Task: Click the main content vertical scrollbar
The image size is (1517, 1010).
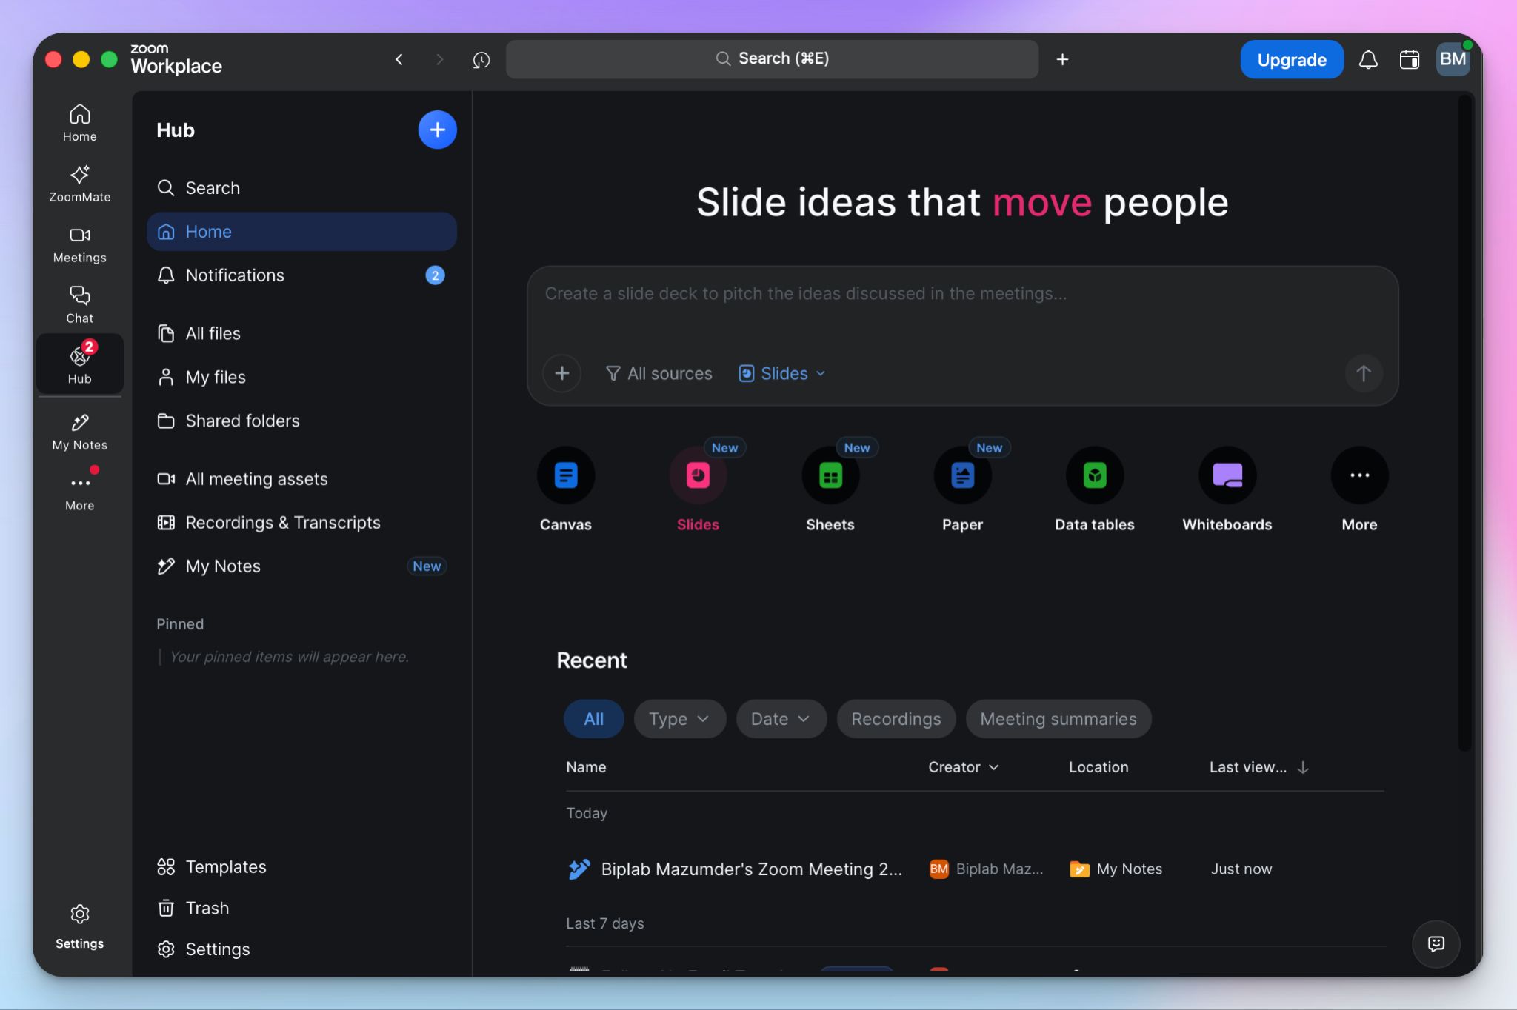Action: coord(1464,422)
